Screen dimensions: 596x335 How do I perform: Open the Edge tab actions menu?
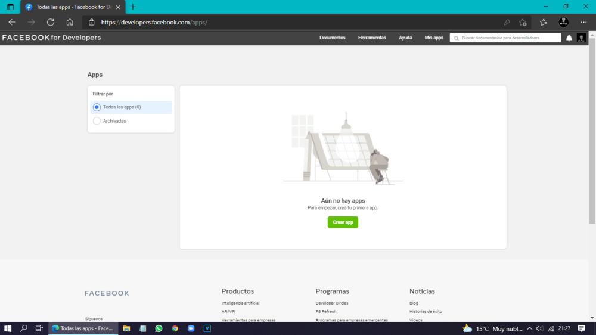10,7
